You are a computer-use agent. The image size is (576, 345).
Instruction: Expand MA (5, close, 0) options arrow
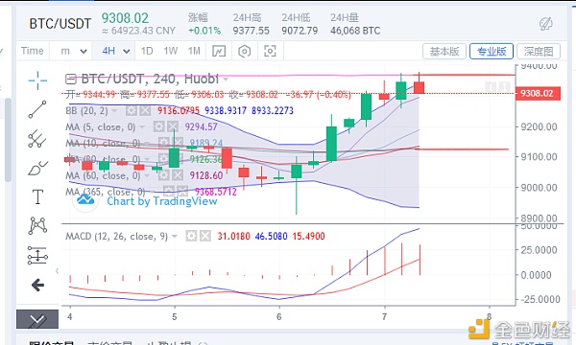click(142, 127)
